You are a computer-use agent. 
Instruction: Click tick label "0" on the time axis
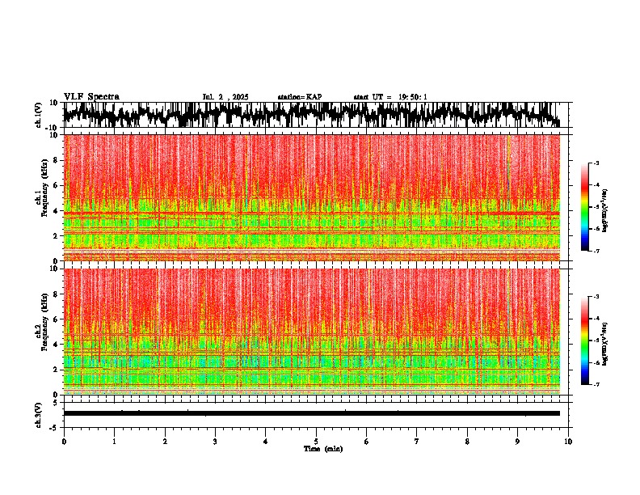(64, 442)
